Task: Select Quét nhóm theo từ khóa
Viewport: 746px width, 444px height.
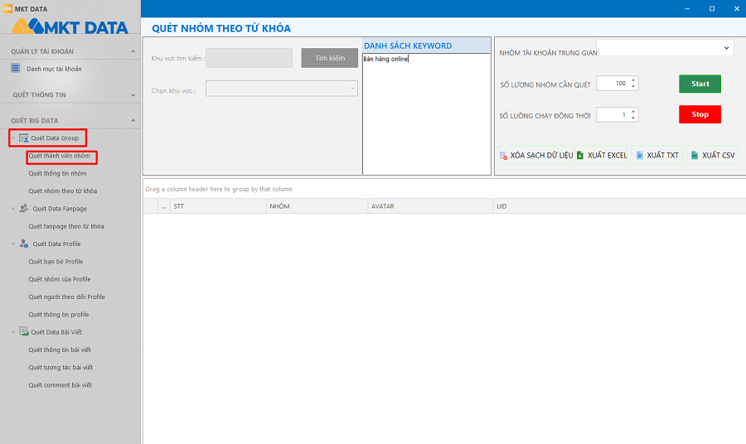Action: coord(62,191)
